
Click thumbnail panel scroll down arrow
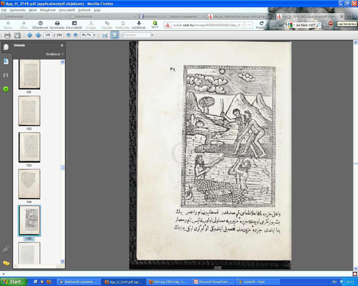pyautogui.click(x=62, y=261)
